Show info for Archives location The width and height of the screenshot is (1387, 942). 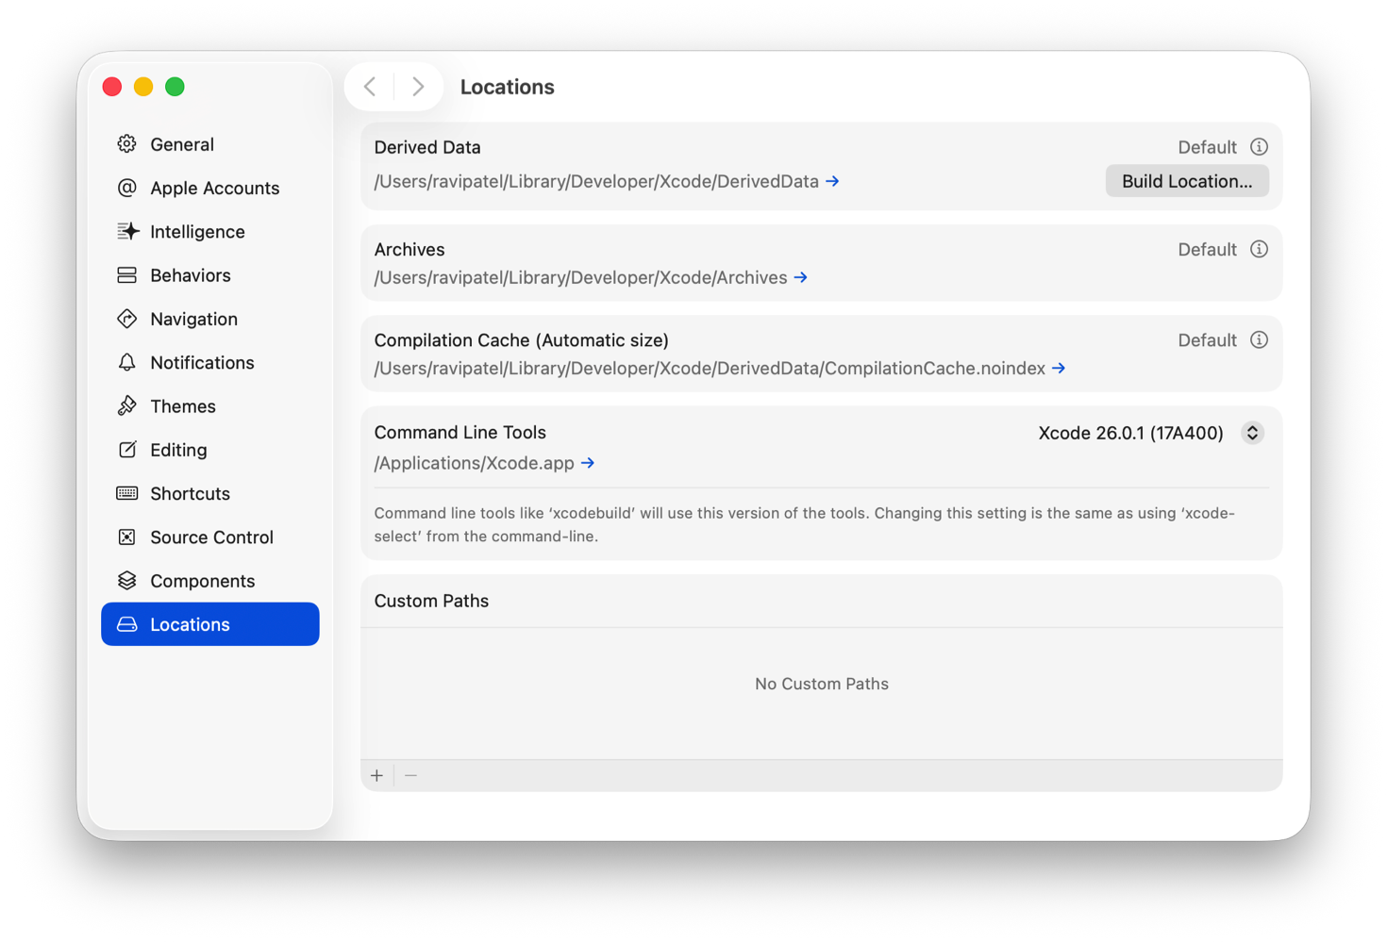(x=1259, y=249)
